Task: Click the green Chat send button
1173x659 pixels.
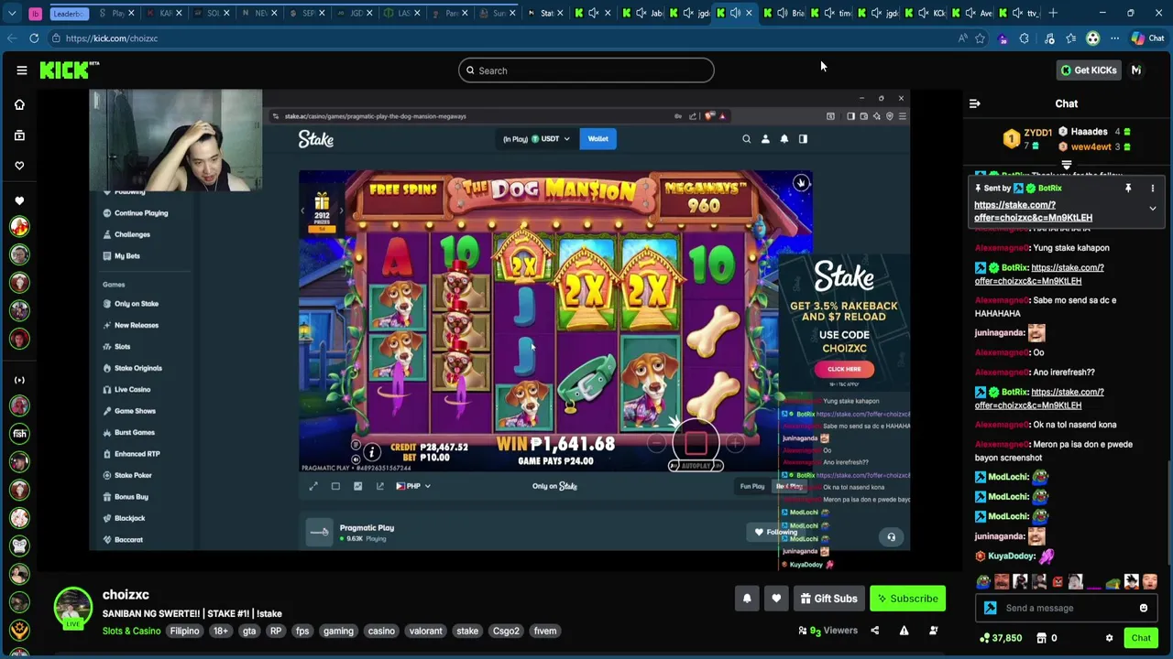Action: tap(1141, 638)
